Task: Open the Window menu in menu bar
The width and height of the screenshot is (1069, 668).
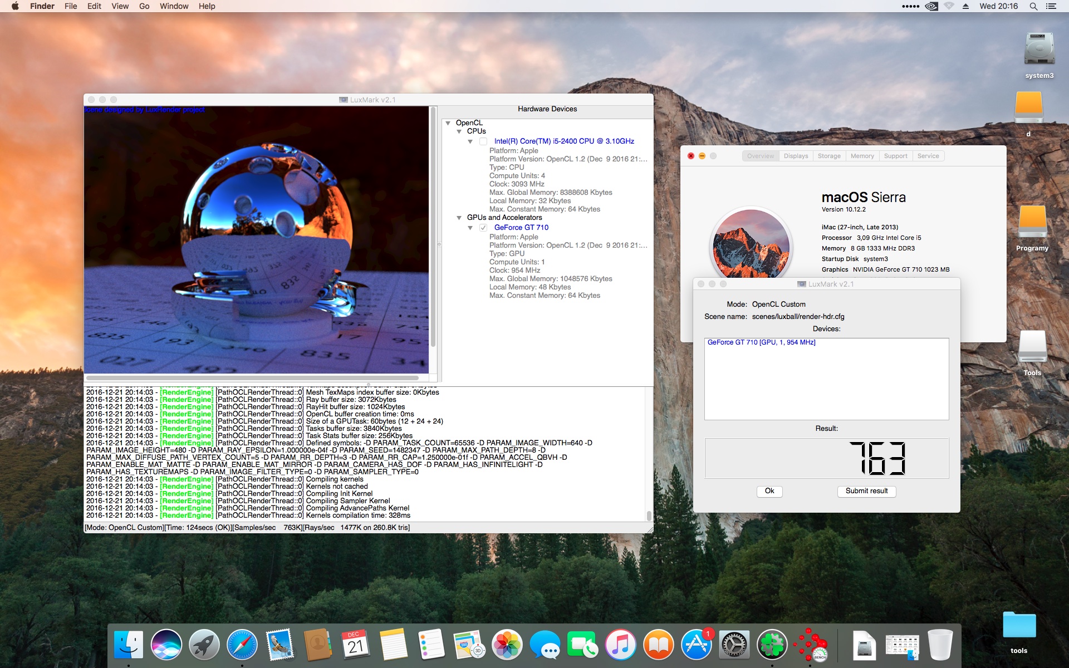Action: pyautogui.click(x=174, y=6)
